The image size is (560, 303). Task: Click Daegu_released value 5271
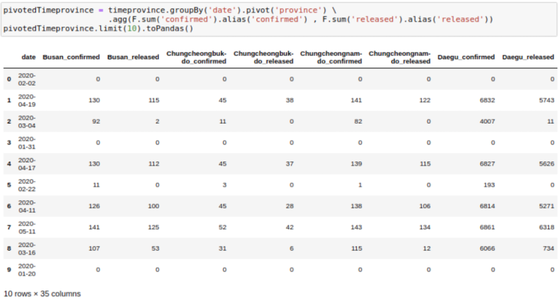(x=546, y=206)
